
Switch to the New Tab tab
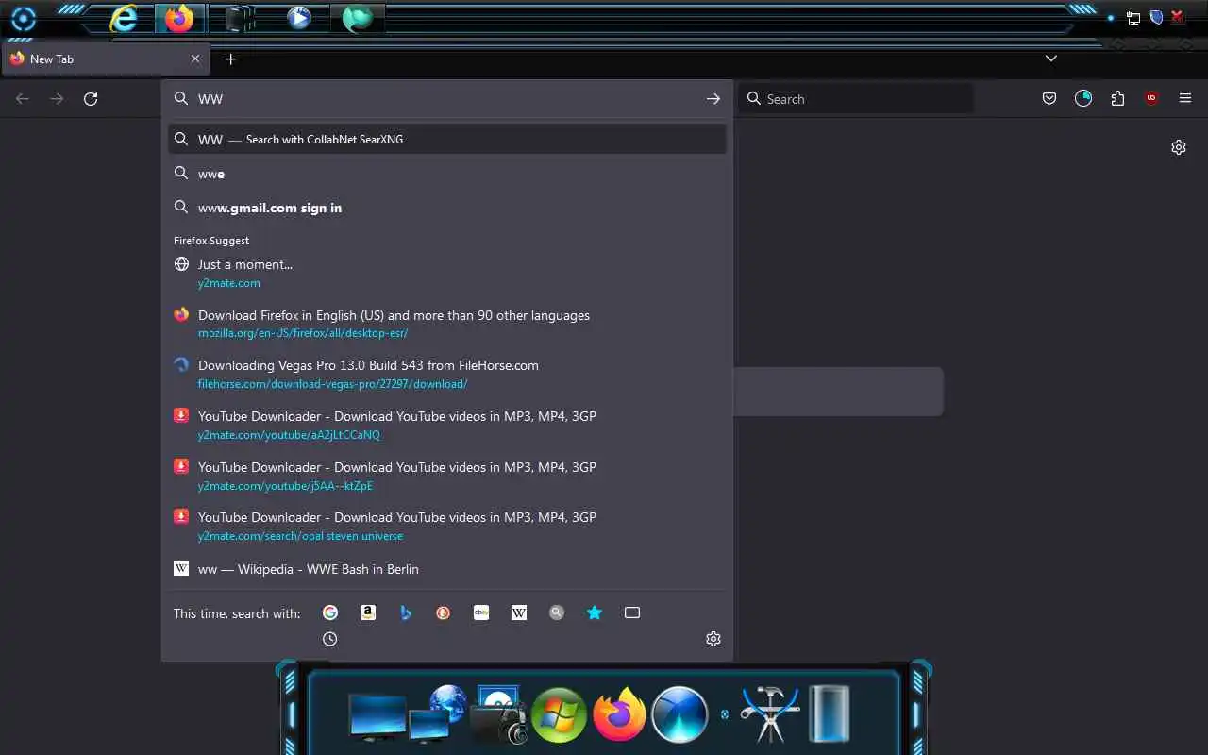click(x=106, y=59)
